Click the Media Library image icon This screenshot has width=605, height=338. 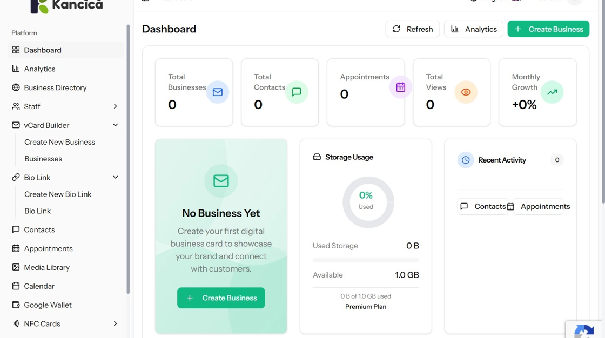(16, 267)
